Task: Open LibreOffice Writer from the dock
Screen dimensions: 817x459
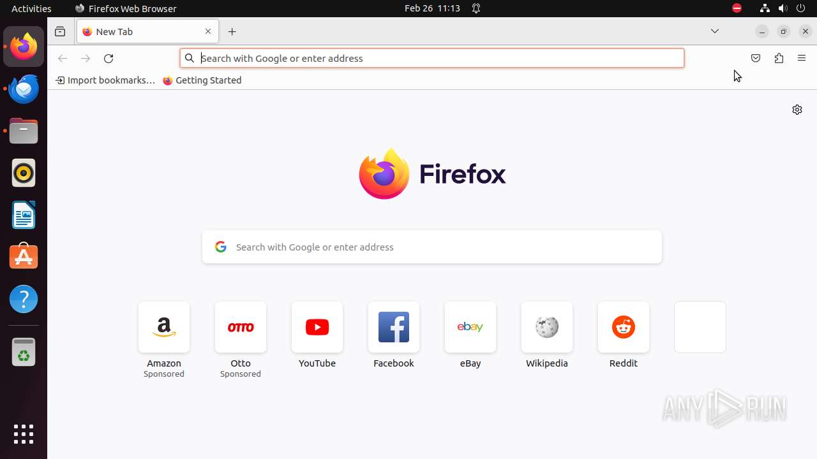Action: coord(24,215)
